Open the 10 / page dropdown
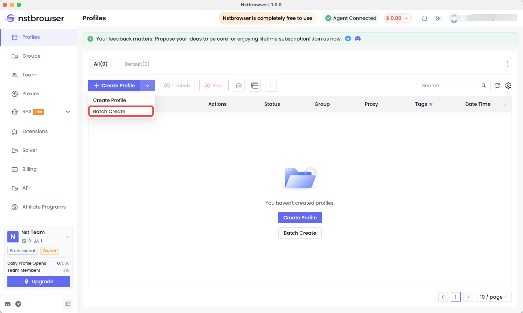This screenshot has width=523, height=313. (494, 297)
